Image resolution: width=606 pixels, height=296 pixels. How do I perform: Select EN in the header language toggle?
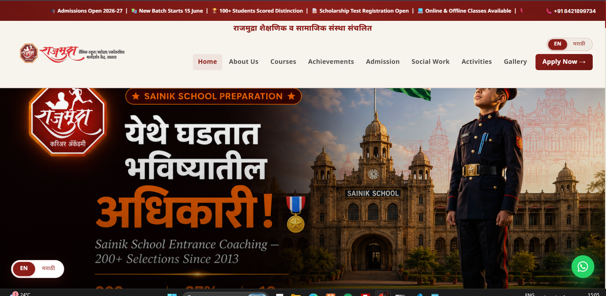point(558,44)
